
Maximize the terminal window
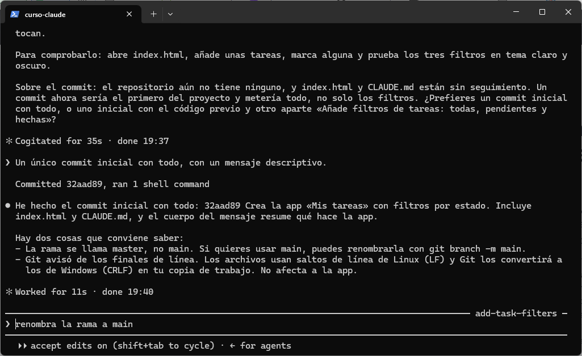click(x=542, y=12)
